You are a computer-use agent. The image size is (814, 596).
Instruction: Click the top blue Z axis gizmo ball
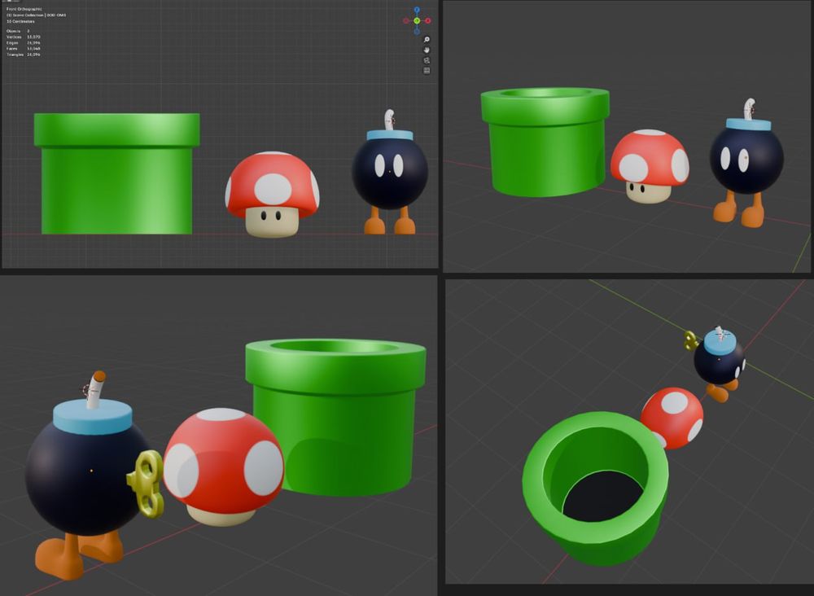[x=417, y=10]
